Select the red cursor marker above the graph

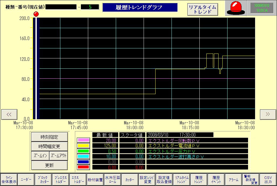click(36, 14)
